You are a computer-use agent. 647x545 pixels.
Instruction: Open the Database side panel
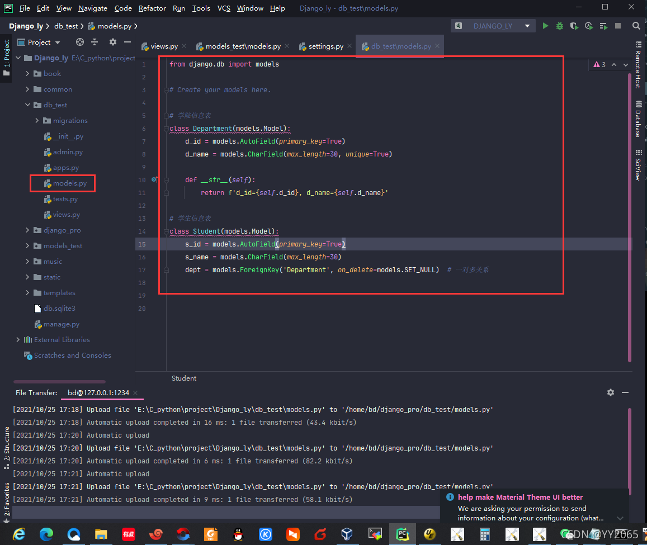639,119
